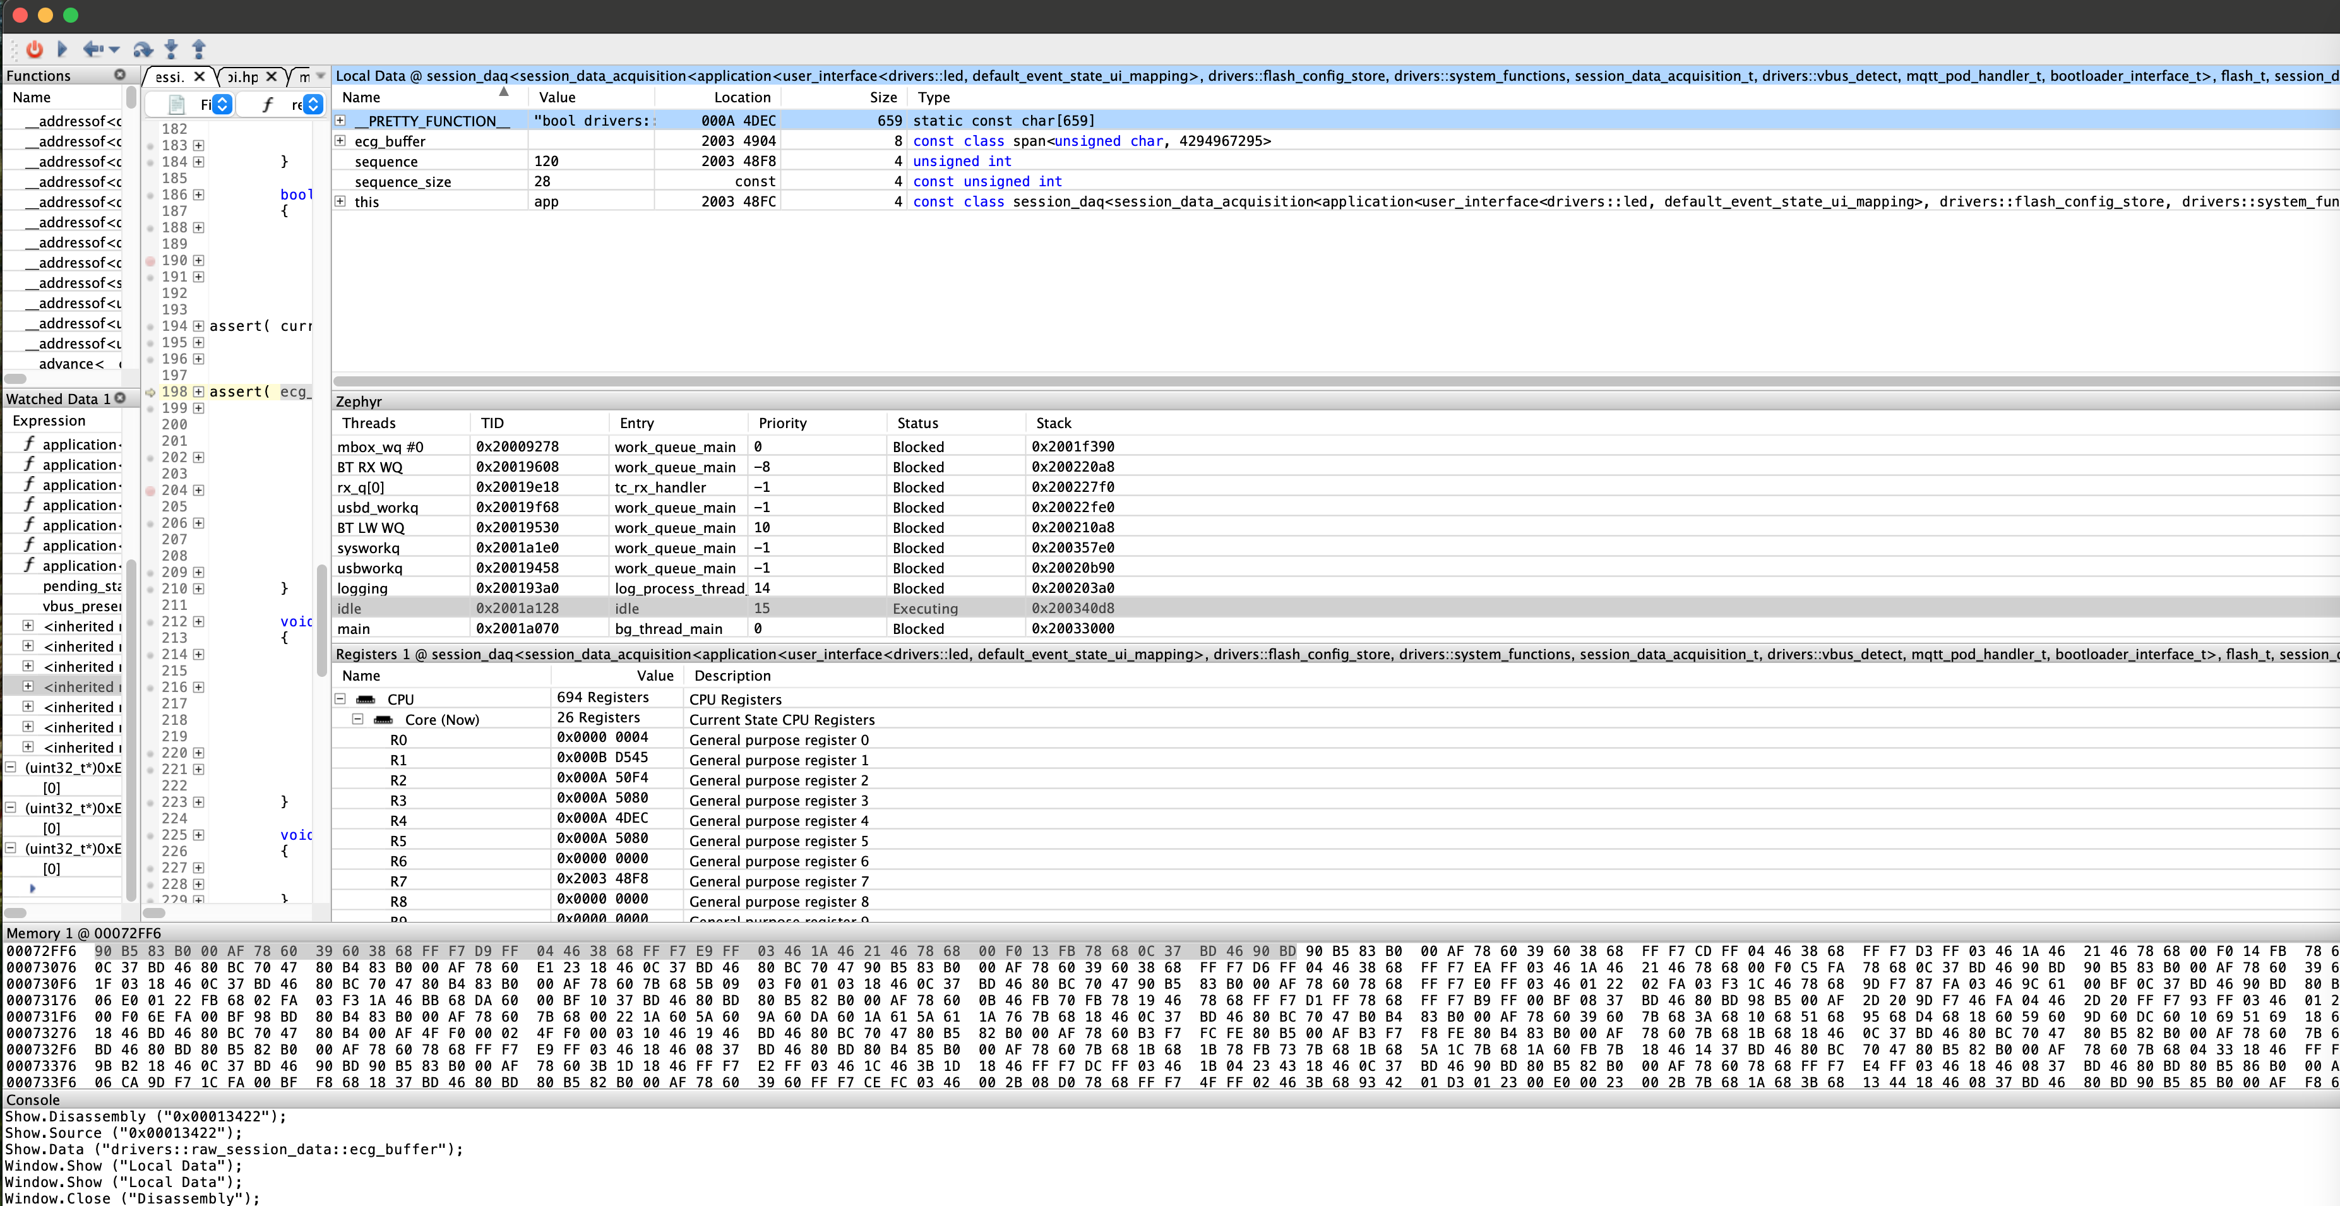2340x1206 pixels.
Task: Click the Window.Close ("Disassembly") console line
Action: (x=133, y=1198)
